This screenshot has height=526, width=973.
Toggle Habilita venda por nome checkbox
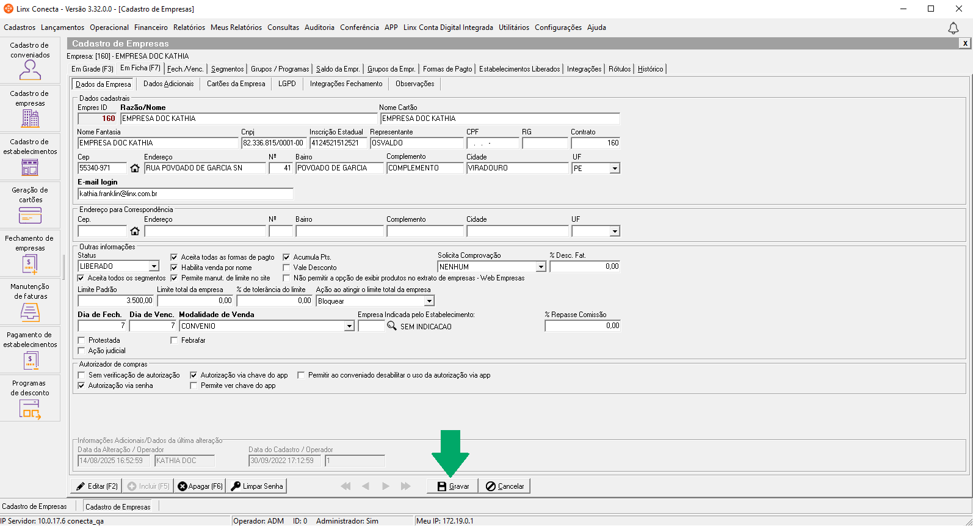click(174, 268)
